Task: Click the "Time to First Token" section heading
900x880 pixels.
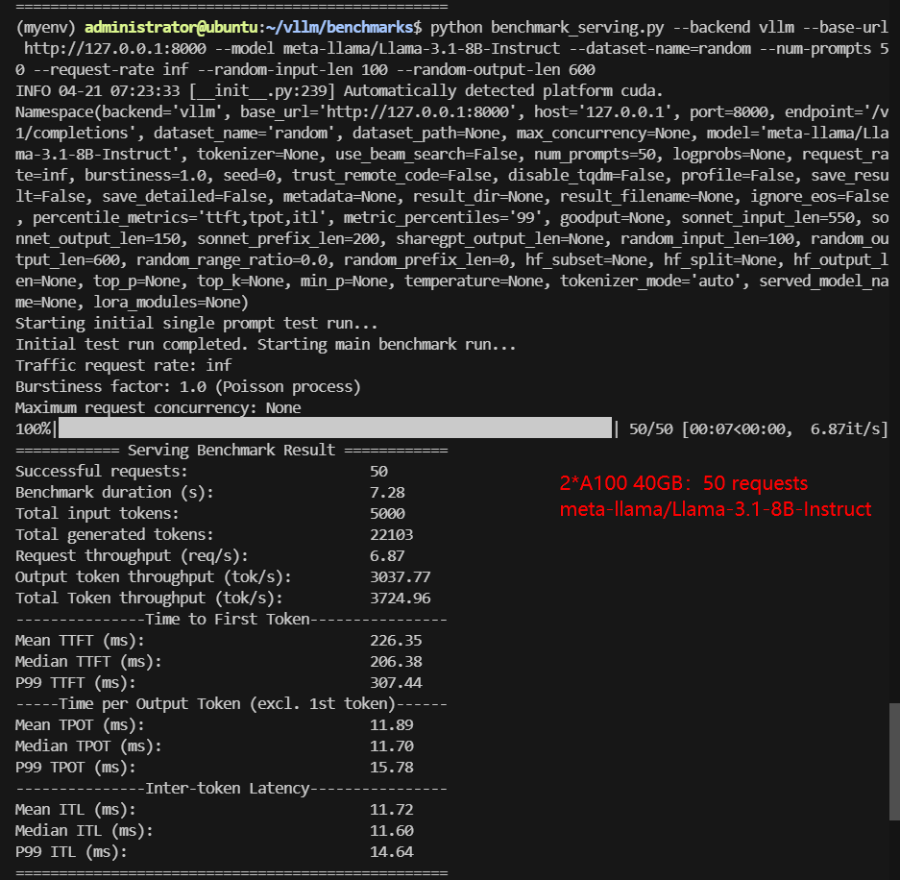Action: (228, 620)
